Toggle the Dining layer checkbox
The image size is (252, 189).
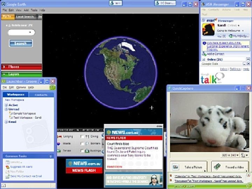pos(82,136)
